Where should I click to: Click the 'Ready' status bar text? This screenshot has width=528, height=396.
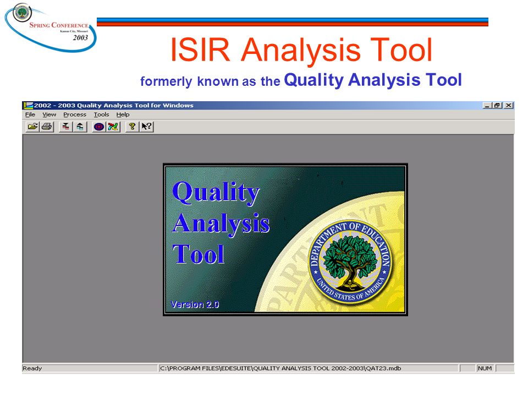click(x=32, y=368)
